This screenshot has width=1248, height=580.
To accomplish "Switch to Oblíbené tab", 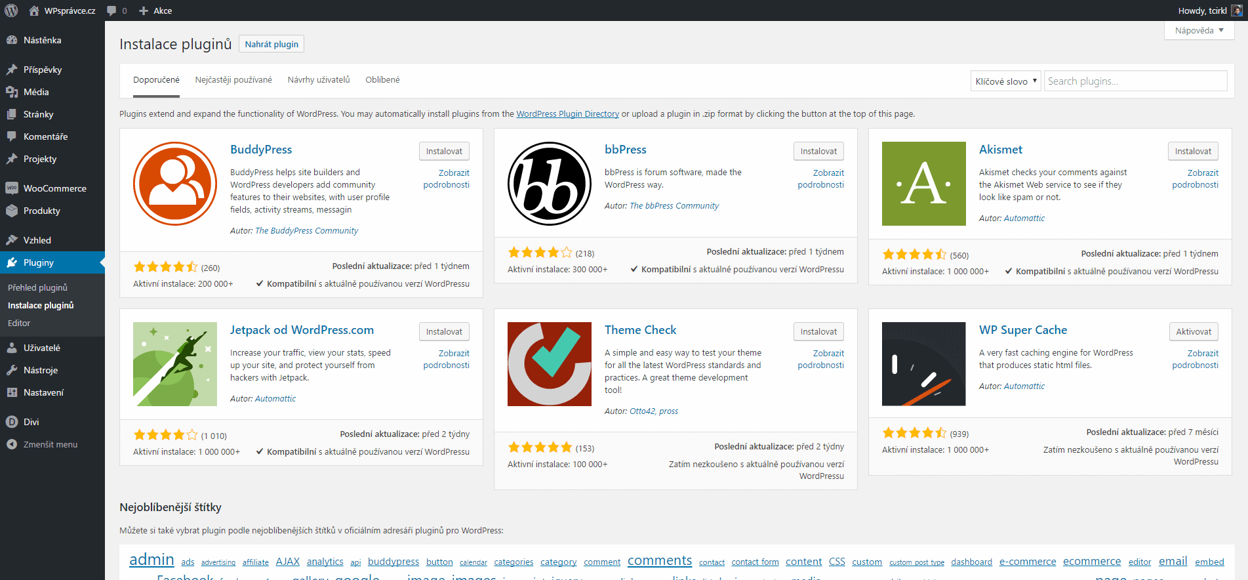I will 382,80.
